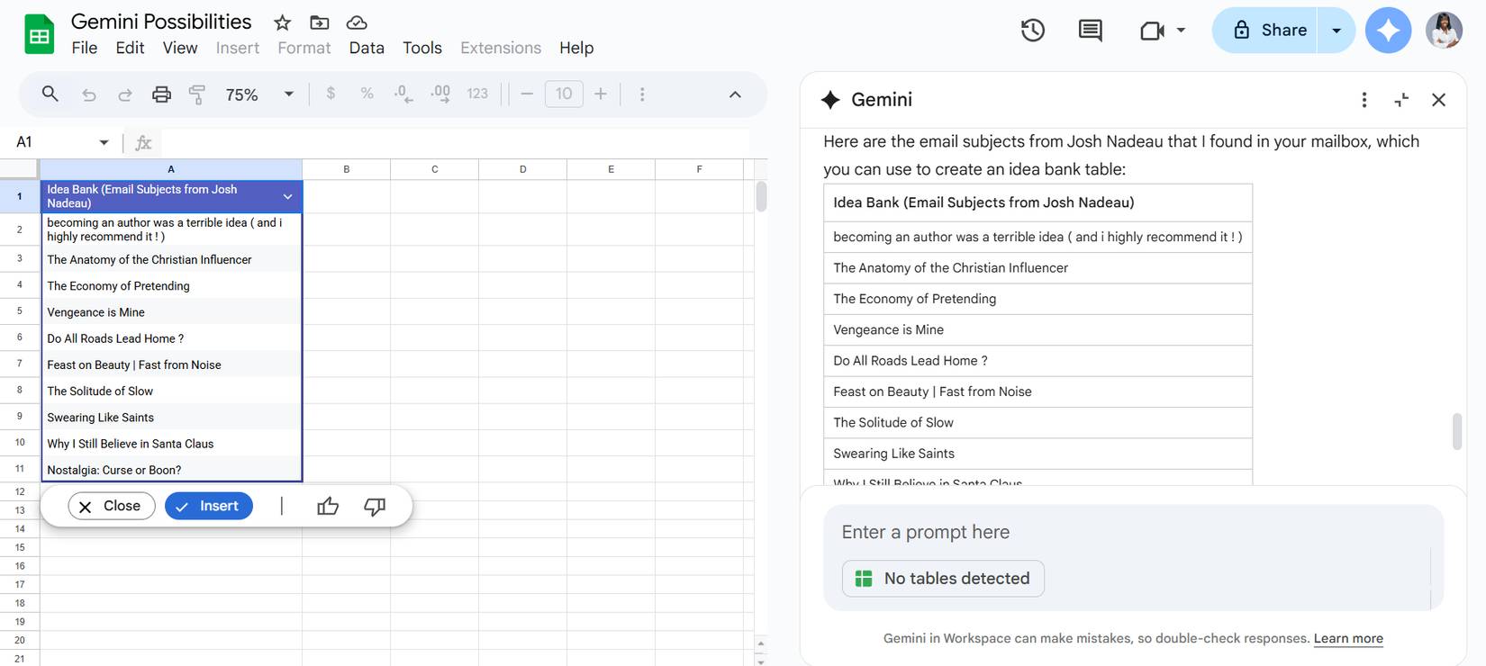The image size is (1486, 666).
Task: Start a meeting with camera icon
Action: pyautogui.click(x=1152, y=31)
